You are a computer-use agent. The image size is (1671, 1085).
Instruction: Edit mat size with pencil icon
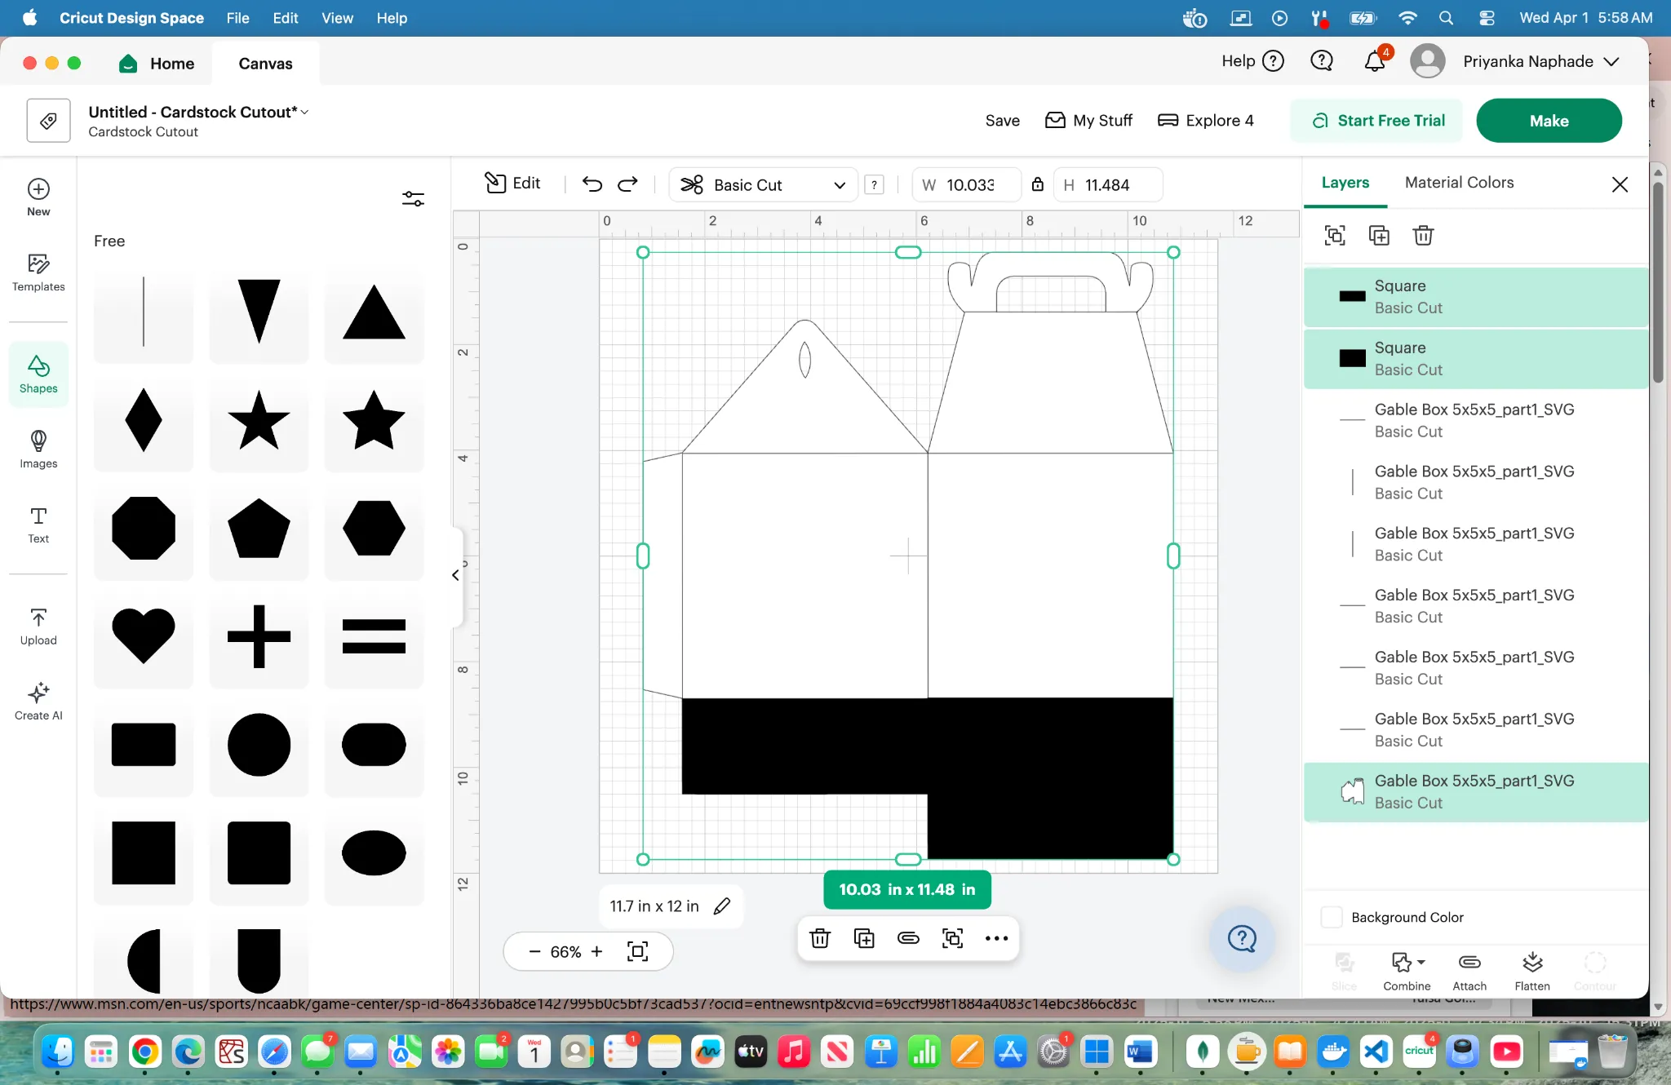(722, 906)
